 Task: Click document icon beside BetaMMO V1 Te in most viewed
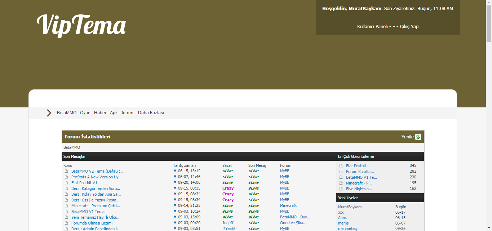tap(341, 177)
